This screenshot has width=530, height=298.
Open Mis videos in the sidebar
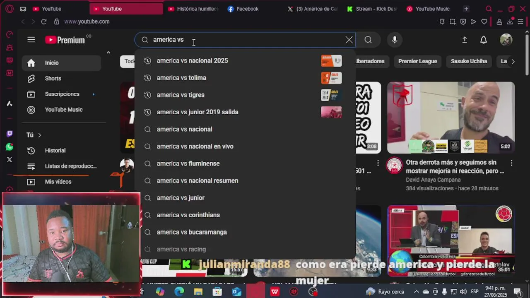point(61,182)
